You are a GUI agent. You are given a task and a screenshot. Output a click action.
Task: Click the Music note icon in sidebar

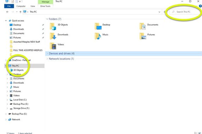(x=11, y=87)
